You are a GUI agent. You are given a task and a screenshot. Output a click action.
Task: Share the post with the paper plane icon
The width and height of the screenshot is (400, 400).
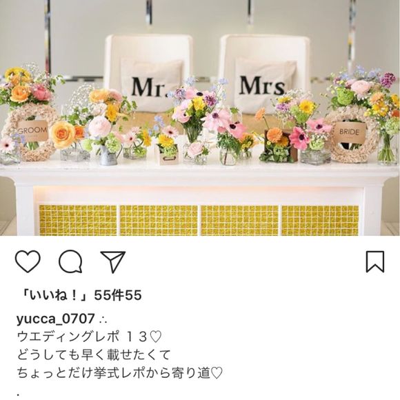tap(113, 261)
